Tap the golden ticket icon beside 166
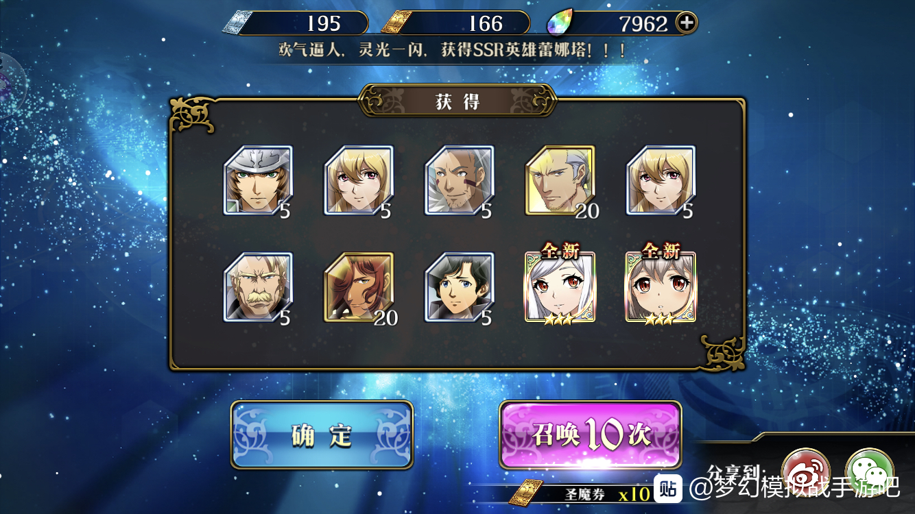Image resolution: width=915 pixels, height=514 pixels. pos(396,24)
